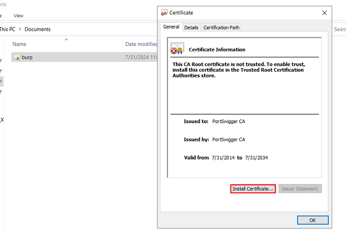Click the burp file's modified date 7/31/2024
The image size is (346, 236).
coord(141,57)
